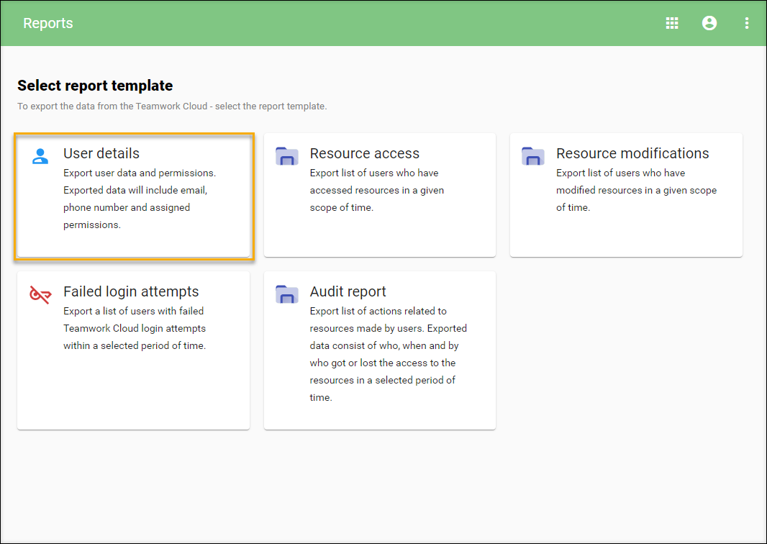The width and height of the screenshot is (767, 544).
Task: Click the Resource access folder icon
Action: (x=287, y=156)
